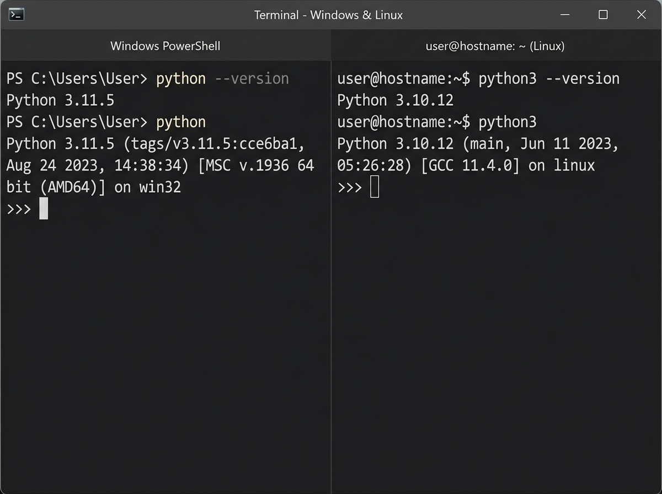Click the 'Terminal - Windows & Linux' window title
Screen dimensions: 662x494
(328, 15)
